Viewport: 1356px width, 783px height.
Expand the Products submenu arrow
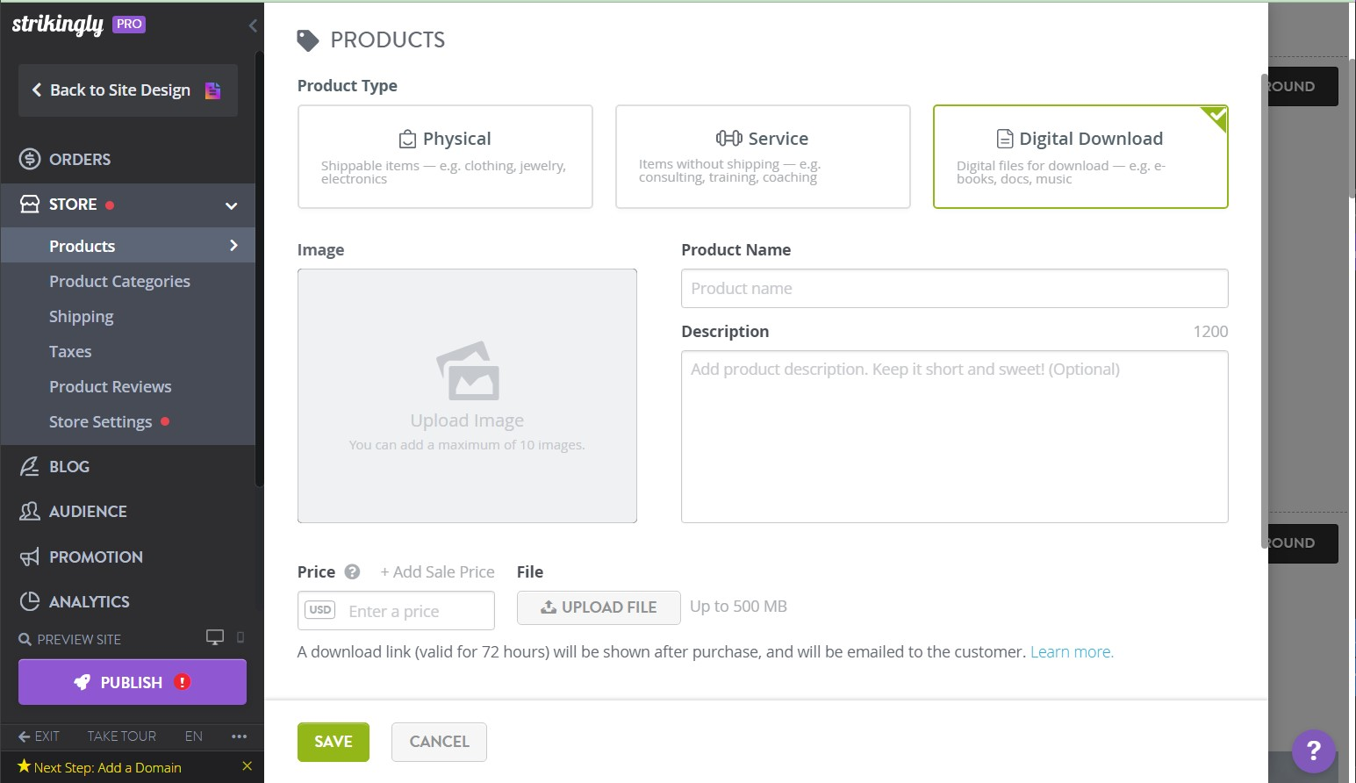pyautogui.click(x=234, y=246)
